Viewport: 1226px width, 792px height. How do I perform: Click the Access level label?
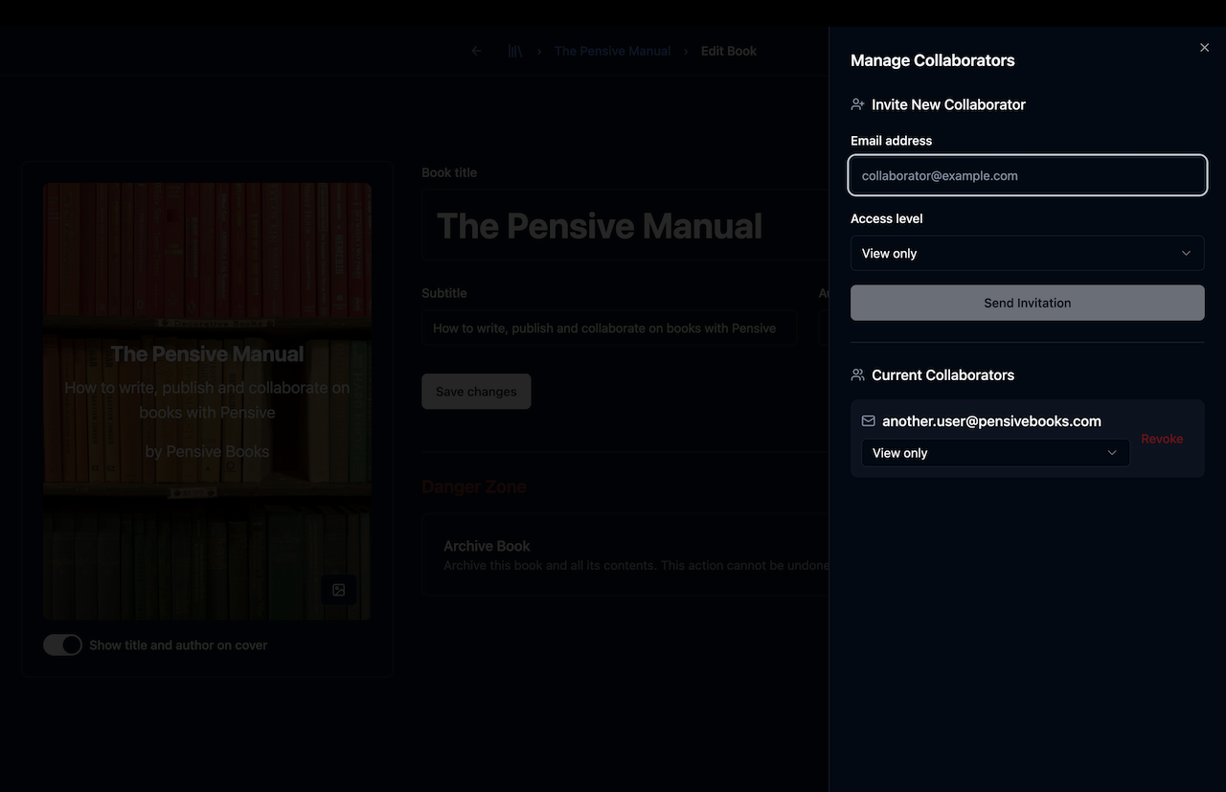coord(887,218)
